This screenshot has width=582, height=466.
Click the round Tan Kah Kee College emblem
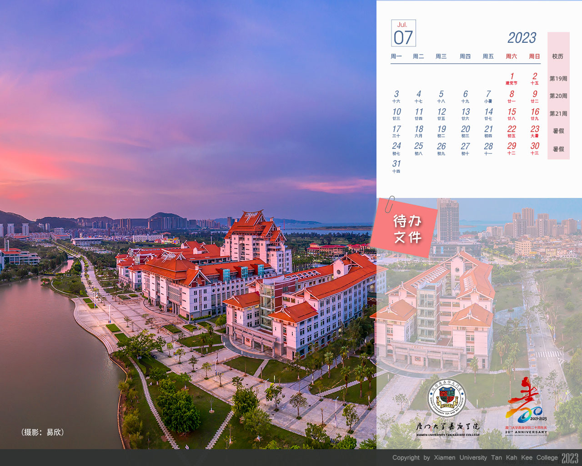(447, 398)
